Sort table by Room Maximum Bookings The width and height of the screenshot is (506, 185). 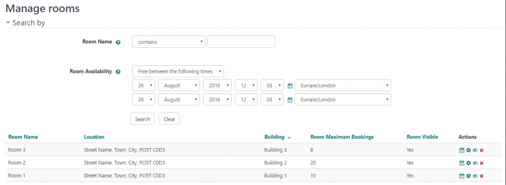coord(342,137)
